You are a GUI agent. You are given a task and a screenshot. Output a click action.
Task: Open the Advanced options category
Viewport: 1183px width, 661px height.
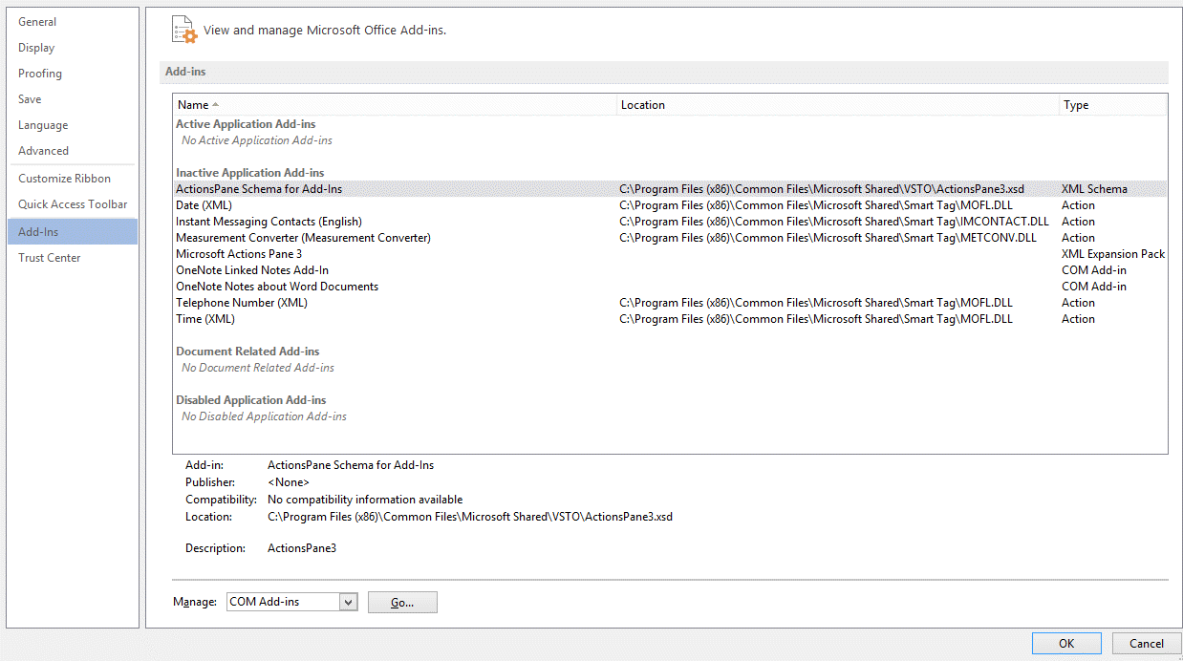(72, 151)
